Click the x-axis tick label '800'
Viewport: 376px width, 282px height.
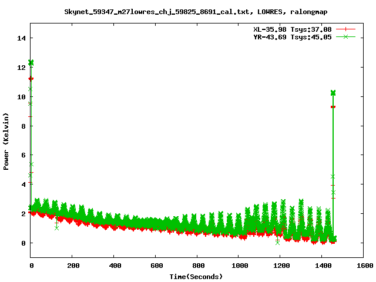(198, 266)
